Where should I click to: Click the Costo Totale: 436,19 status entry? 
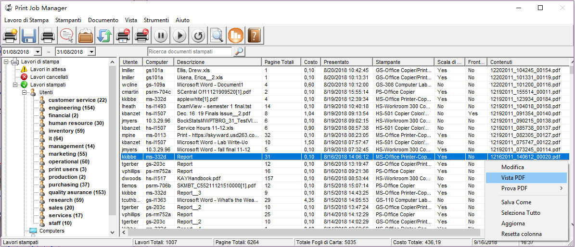430,243
